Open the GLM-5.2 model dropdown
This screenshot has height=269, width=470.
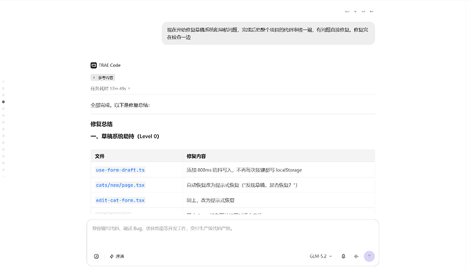click(321, 257)
